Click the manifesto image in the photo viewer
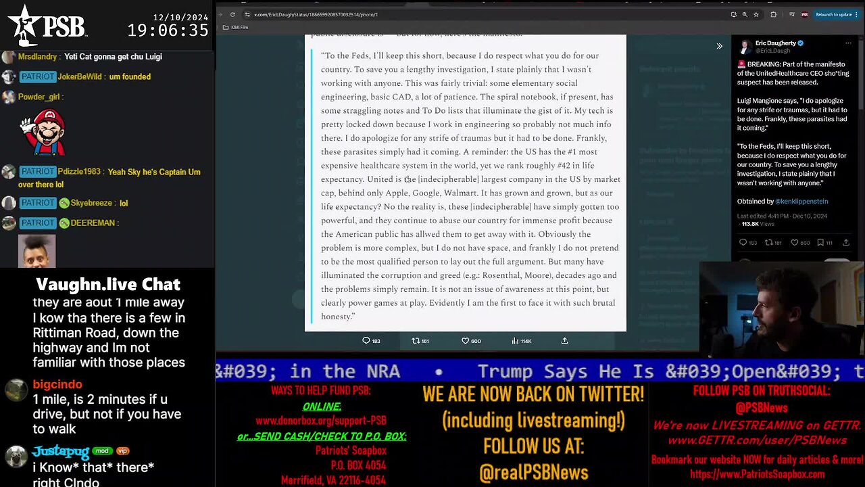Image resolution: width=865 pixels, height=487 pixels. (x=466, y=183)
